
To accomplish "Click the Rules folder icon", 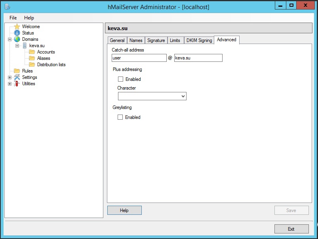I will [17, 71].
